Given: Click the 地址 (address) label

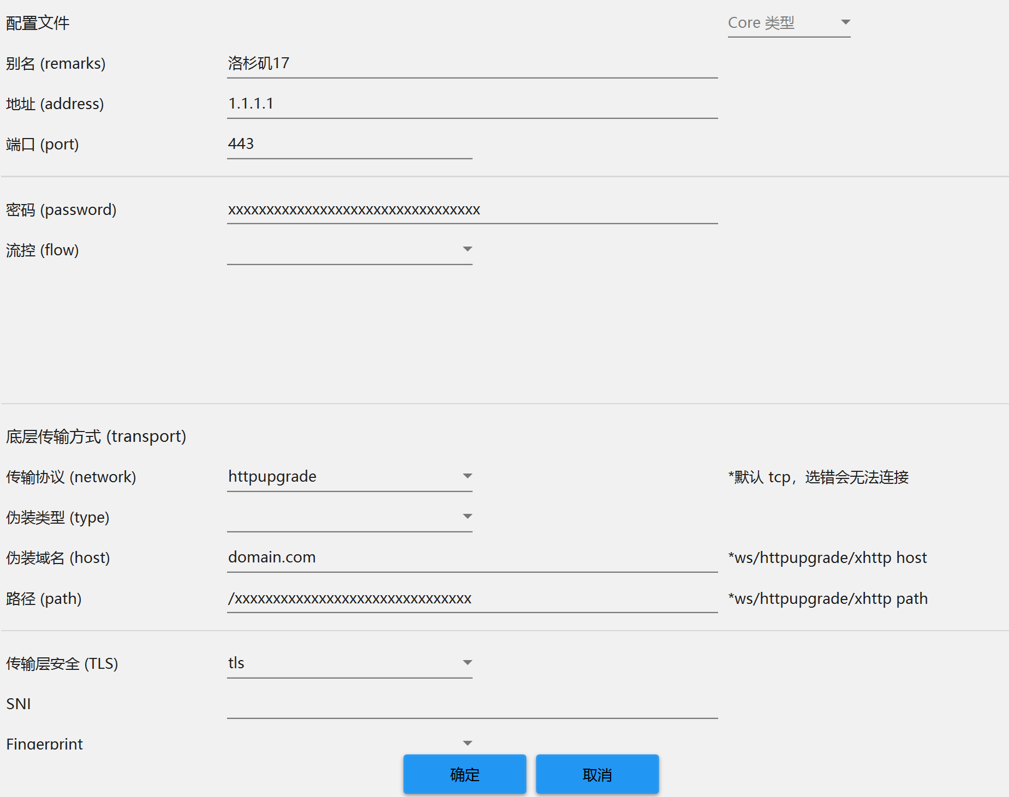Looking at the screenshot, I should (55, 104).
